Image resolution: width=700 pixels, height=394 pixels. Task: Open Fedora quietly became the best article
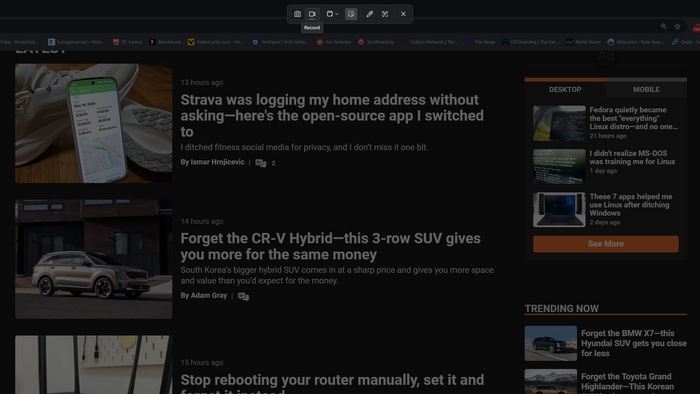[x=634, y=118]
